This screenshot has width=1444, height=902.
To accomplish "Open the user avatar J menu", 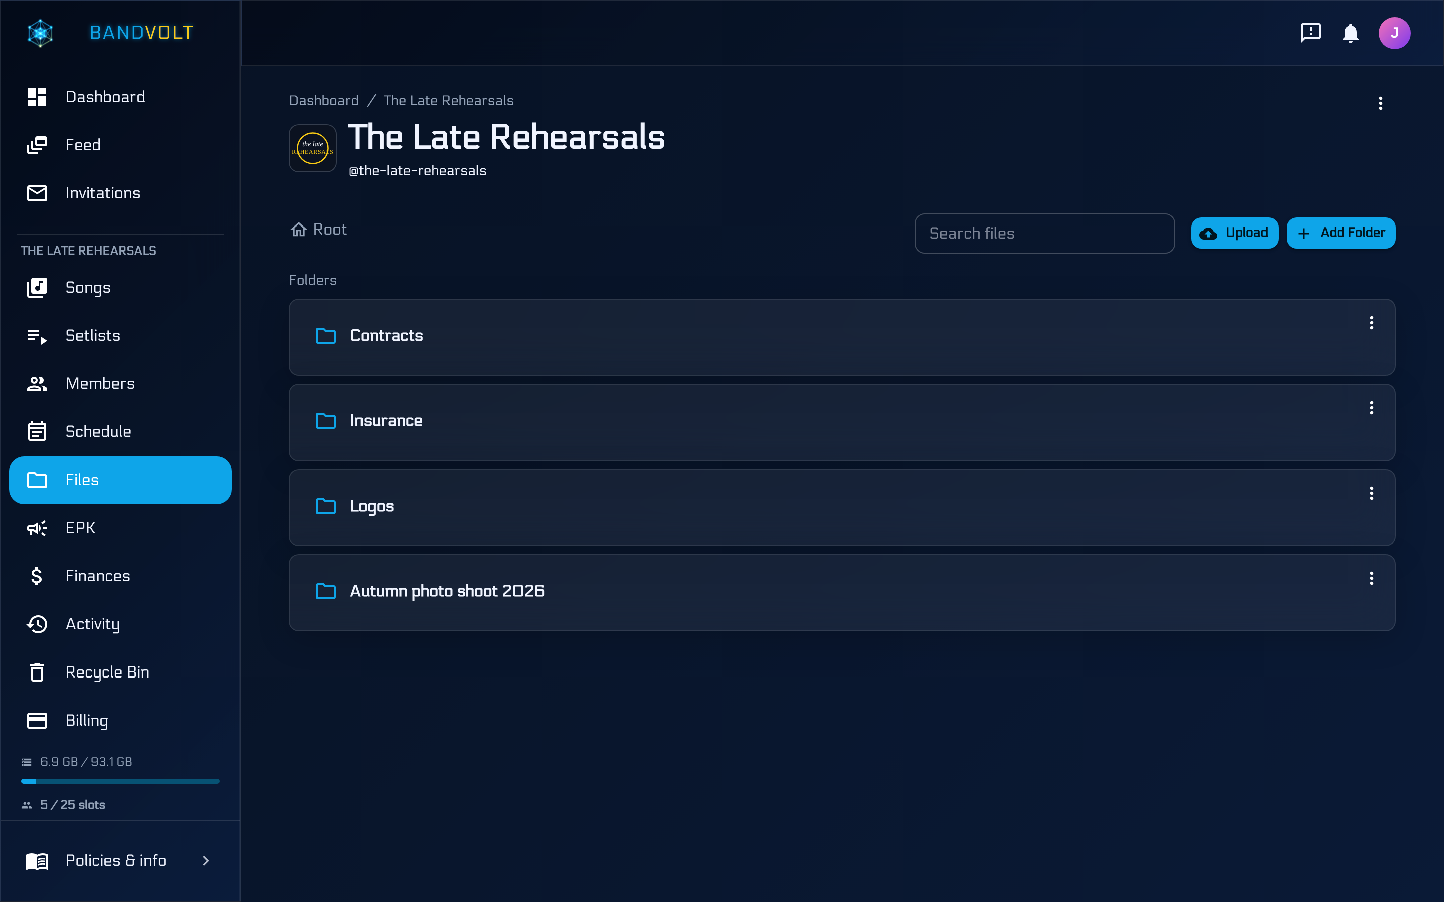I will [x=1394, y=33].
